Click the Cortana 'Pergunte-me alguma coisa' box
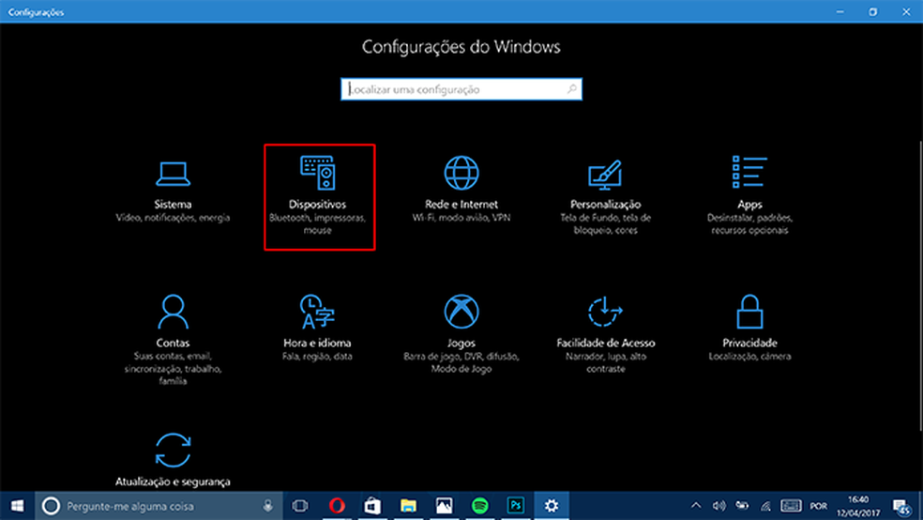 (159, 506)
